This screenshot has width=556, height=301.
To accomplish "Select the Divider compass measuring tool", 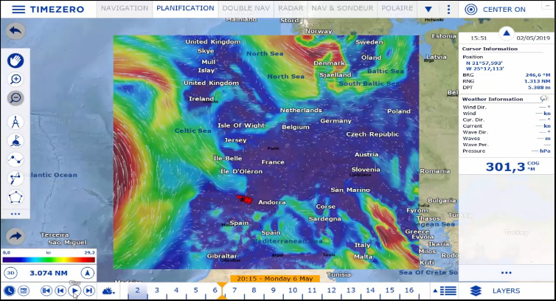I will [x=15, y=121].
